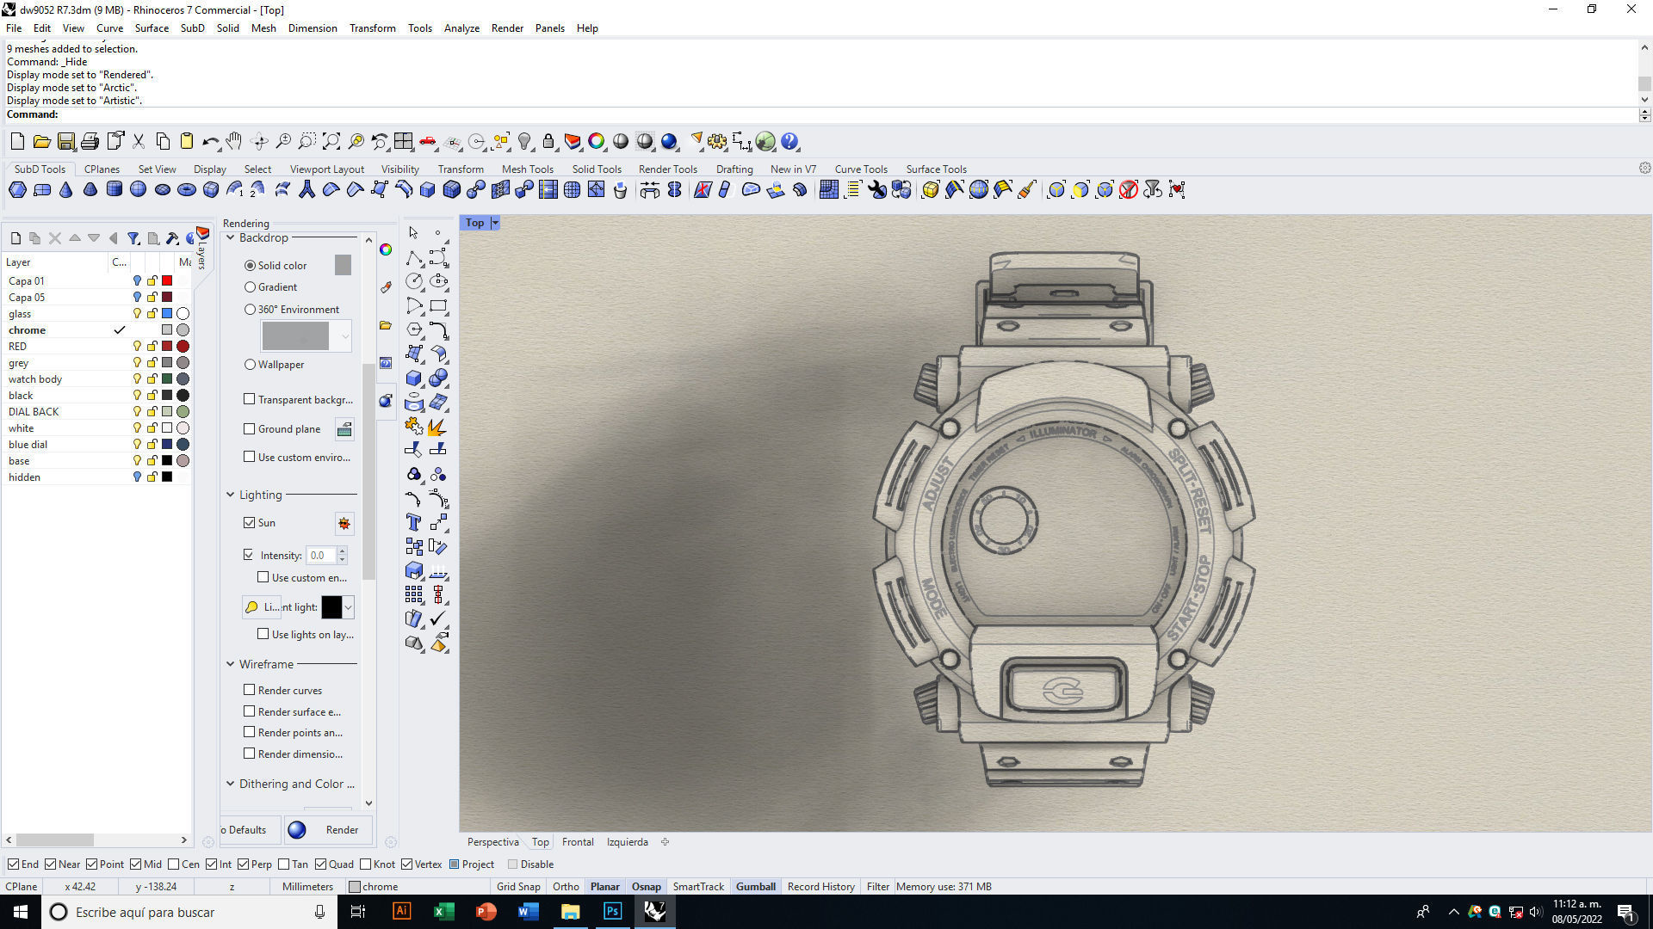Open the ambient light color dropdown
Screen dimensions: 1653x929
[x=348, y=607]
